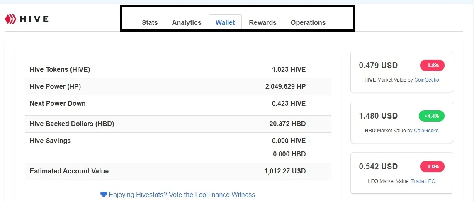Click the HIVE wordmark text
The width and height of the screenshot is (474, 202).
point(34,19)
